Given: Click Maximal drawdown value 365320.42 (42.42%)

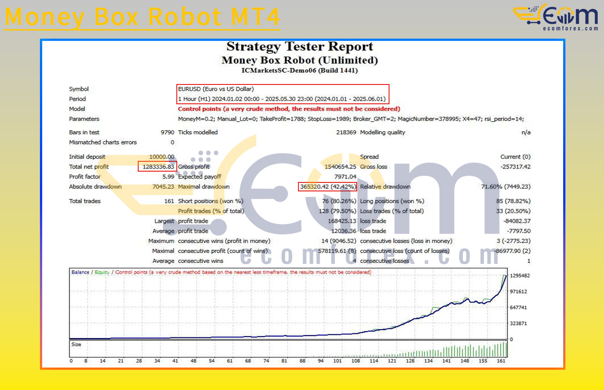Looking at the screenshot, I should click(x=328, y=186).
